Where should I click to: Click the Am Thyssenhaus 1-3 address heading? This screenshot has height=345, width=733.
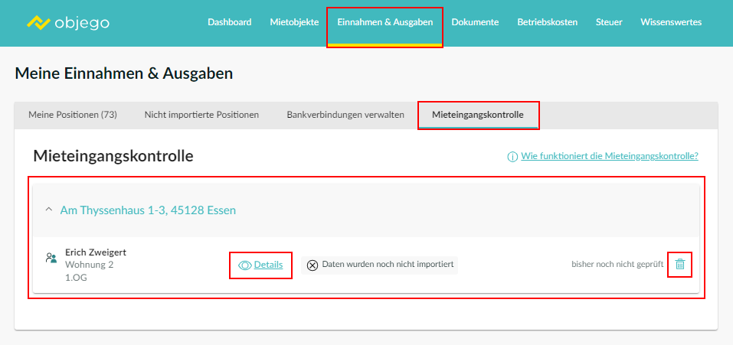[148, 210]
